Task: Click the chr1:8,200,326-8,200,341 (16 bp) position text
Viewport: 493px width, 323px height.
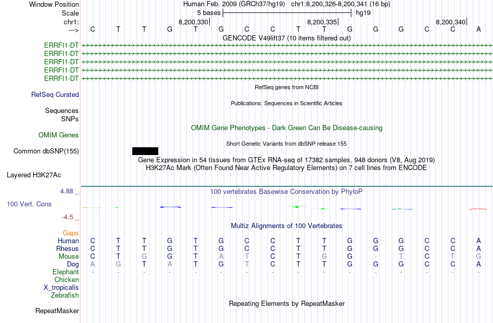Action: click(340, 4)
